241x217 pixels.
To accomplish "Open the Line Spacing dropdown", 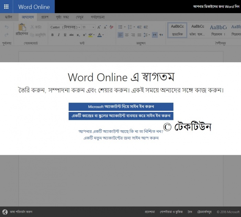I will coord(147,35).
